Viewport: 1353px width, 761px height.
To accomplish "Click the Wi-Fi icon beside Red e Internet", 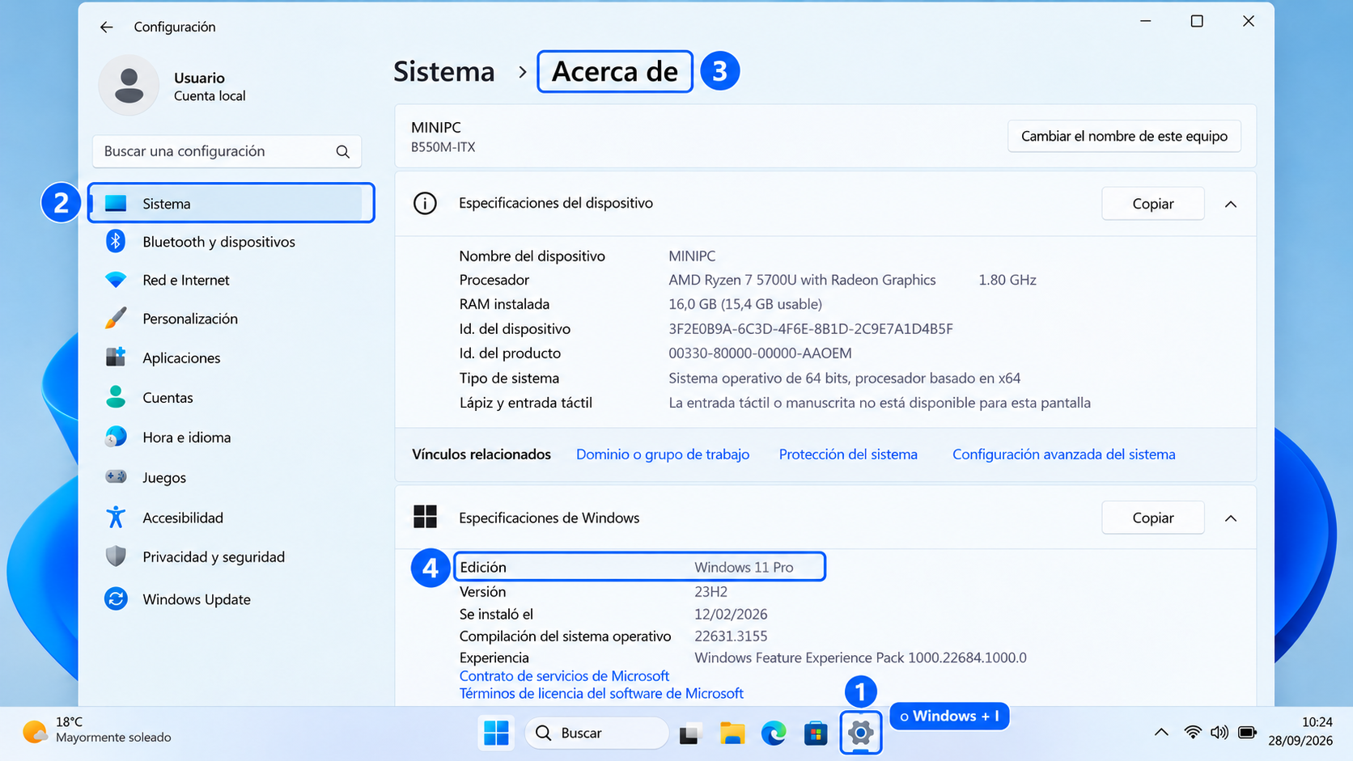I will [116, 280].
